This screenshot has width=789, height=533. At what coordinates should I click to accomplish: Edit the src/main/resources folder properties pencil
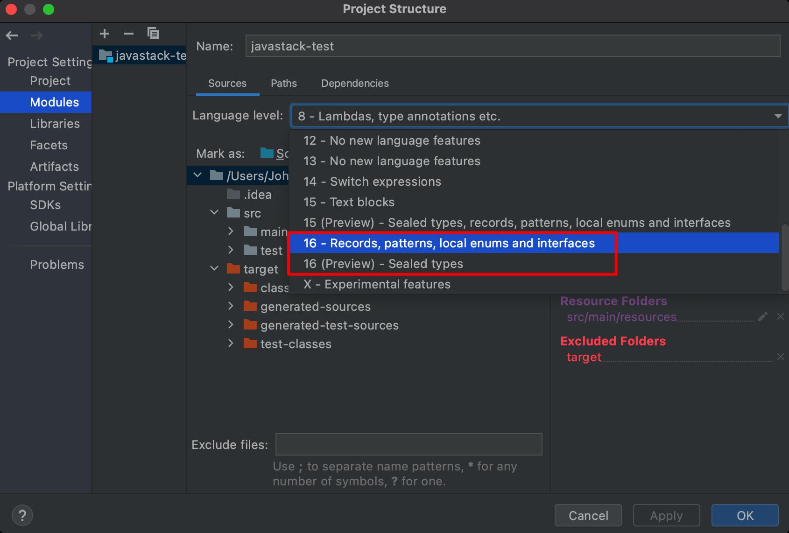point(763,317)
